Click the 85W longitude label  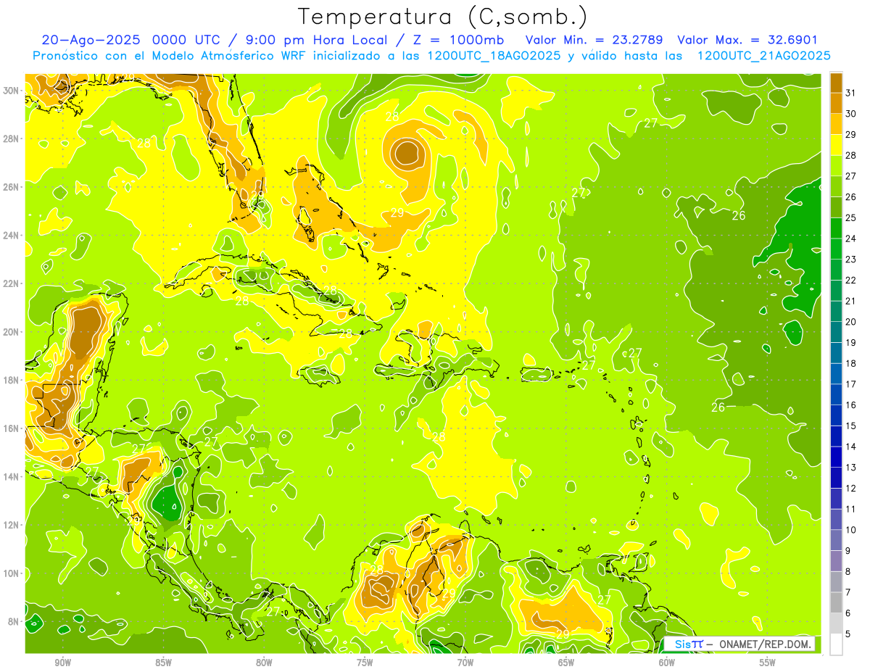point(163,663)
